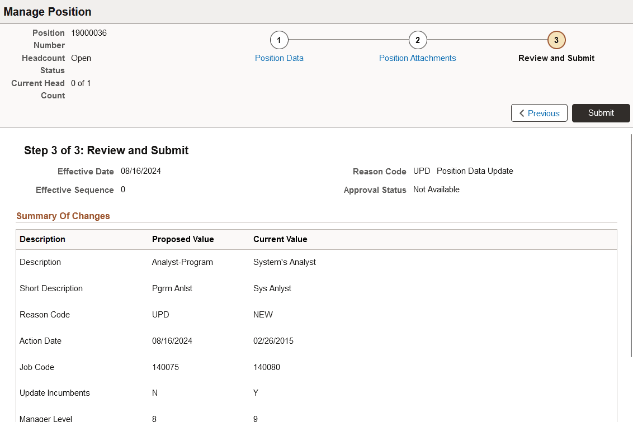
Task: Go back using the Previous button
Action: (539, 113)
